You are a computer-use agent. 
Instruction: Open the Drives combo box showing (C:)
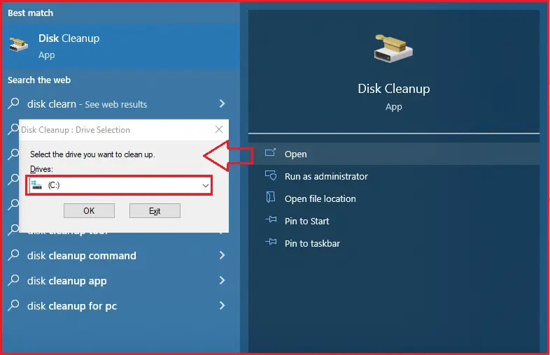tap(119, 185)
